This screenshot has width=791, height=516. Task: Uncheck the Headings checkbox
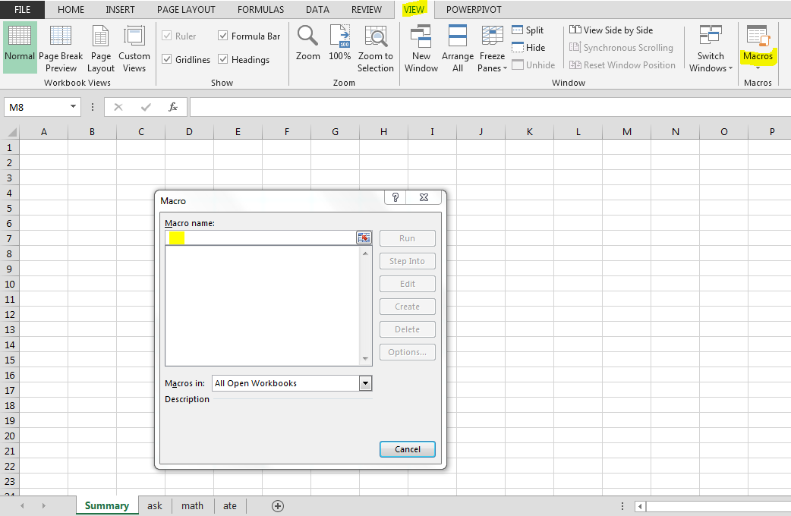pyautogui.click(x=222, y=59)
